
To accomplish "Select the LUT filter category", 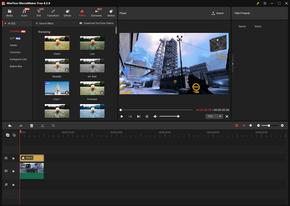I will point(12,38).
